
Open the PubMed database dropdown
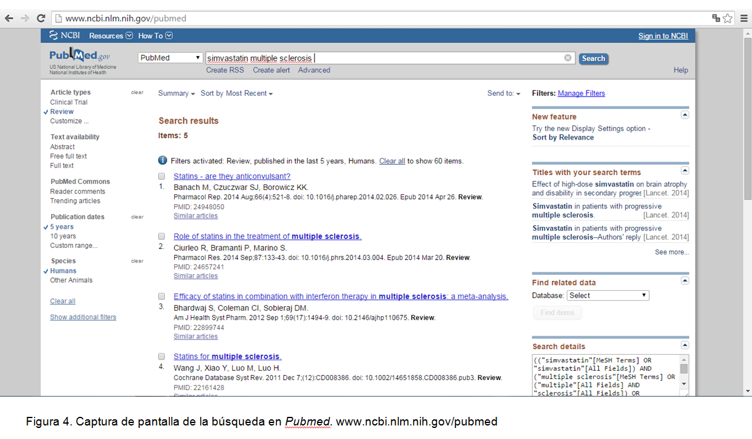(170, 58)
